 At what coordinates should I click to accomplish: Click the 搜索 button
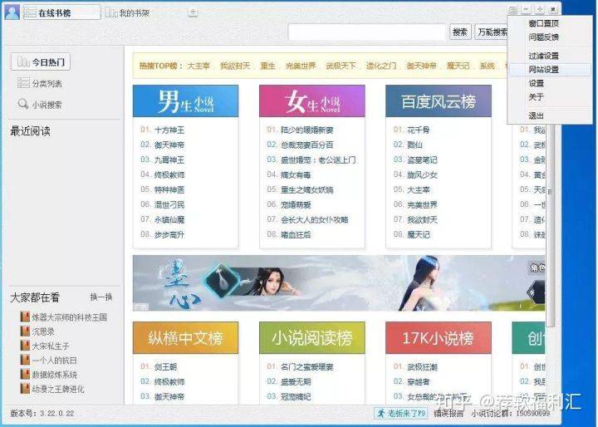[x=459, y=32]
